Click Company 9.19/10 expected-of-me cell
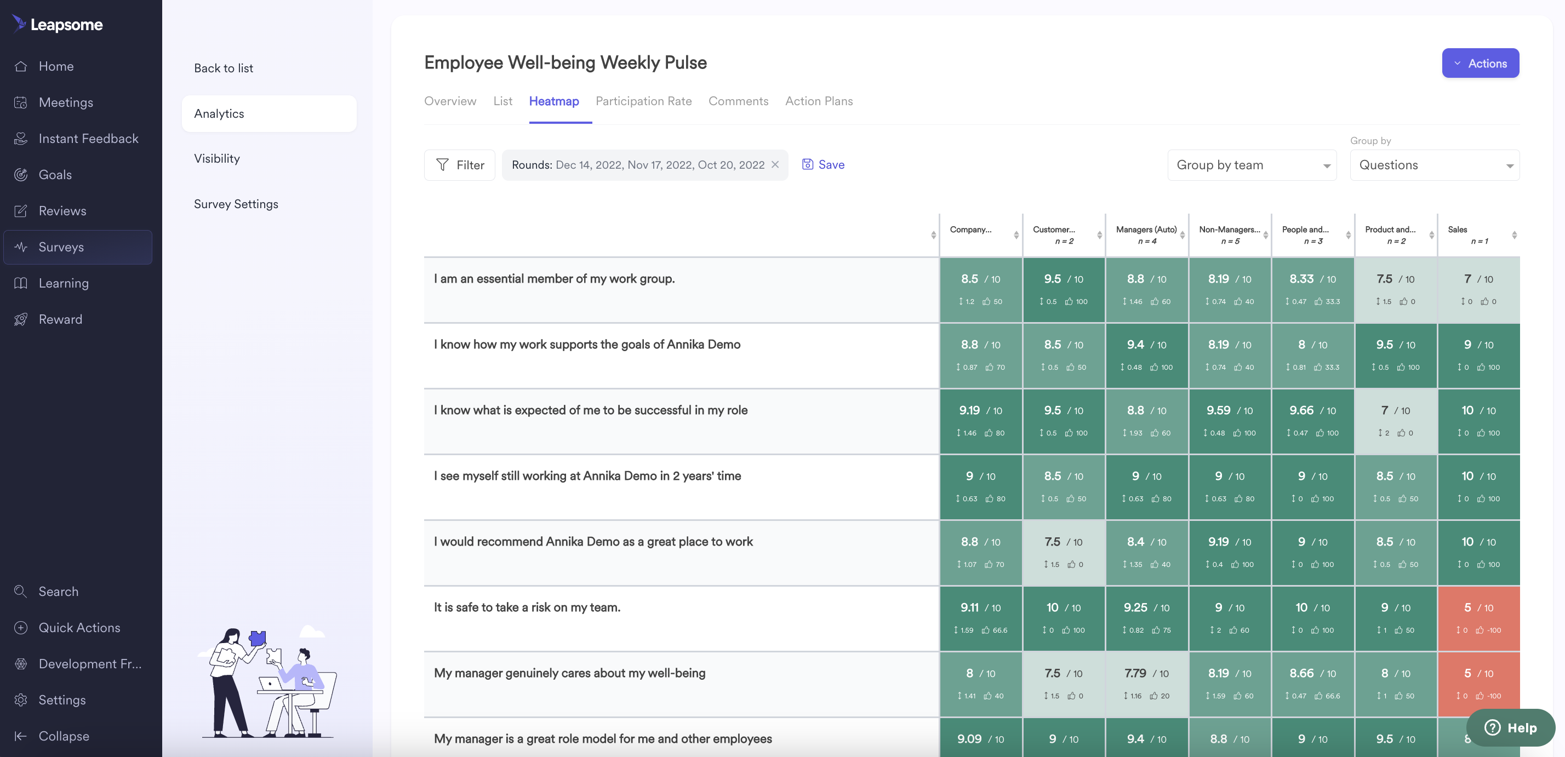This screenshot has height=757, width=1565. [x=980, y=421]
